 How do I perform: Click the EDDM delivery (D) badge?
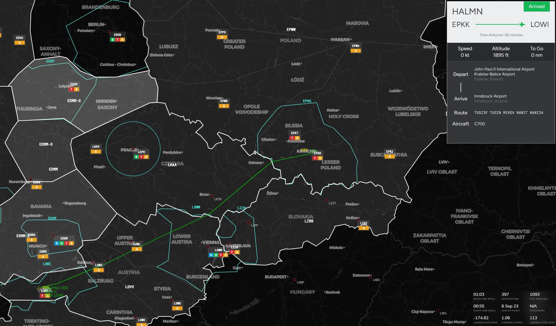click(57, 243)
